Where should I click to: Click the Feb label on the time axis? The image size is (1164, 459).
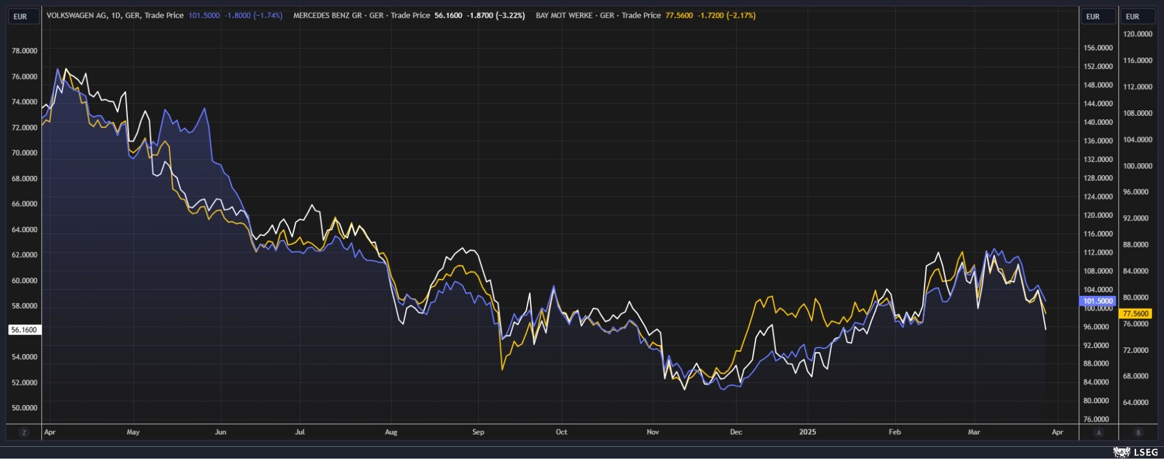[x=895, y=432]
